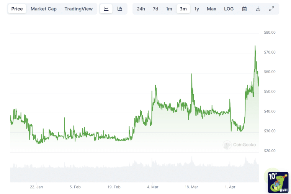Switch to the Market Cap tab
The height and width of the screenshot is (194, 291).
(44, 9)
